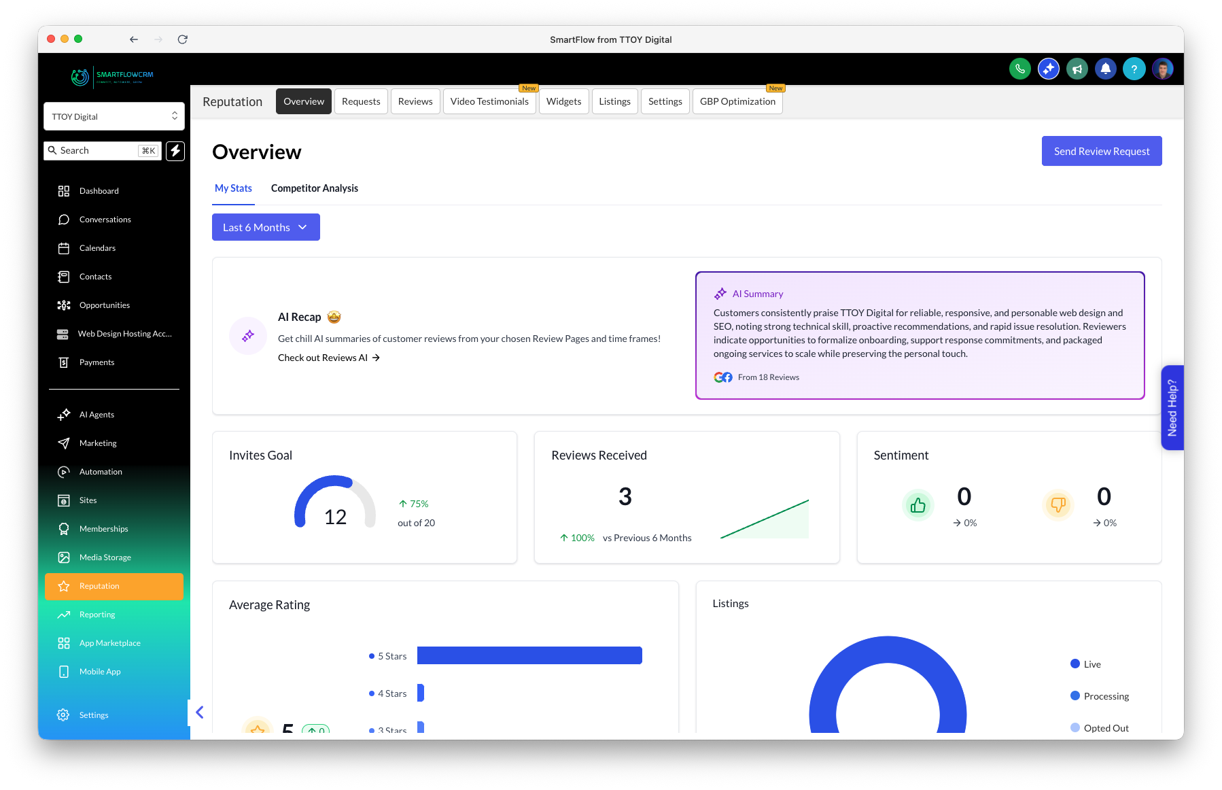Click the user profile avatar
Viewport: 1222px width, 790px height.
1163,69
